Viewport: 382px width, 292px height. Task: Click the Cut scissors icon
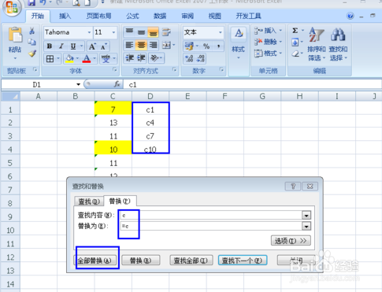32,31
